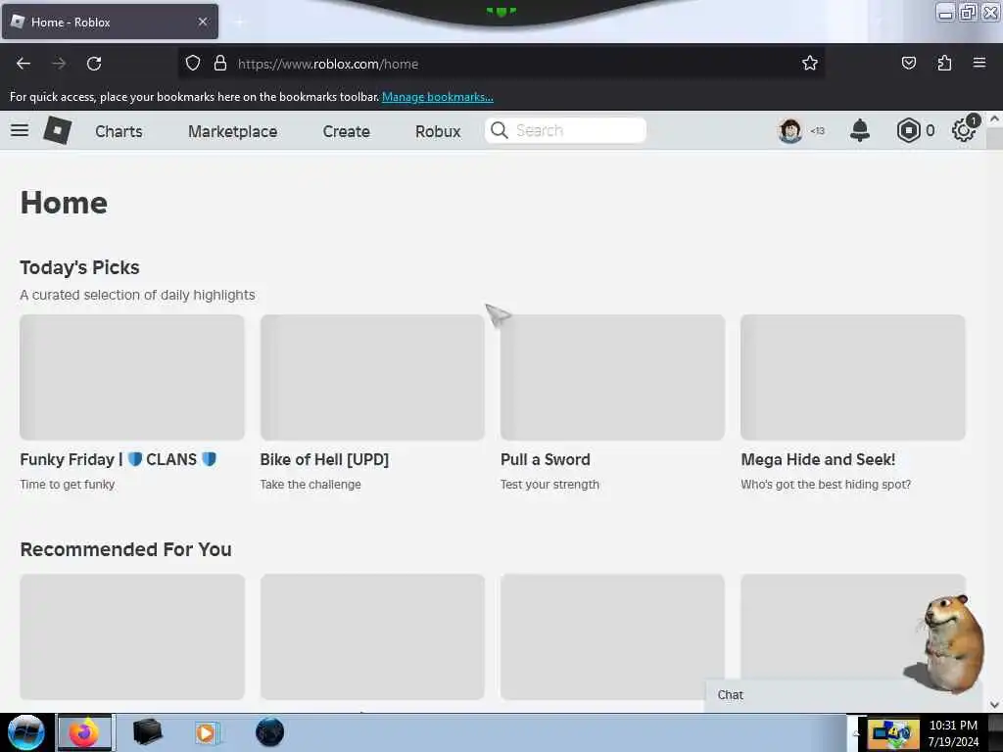The width and height of the screenshot is (1003, 752).
Task: Open the Robux page
Action: point(438,131)
